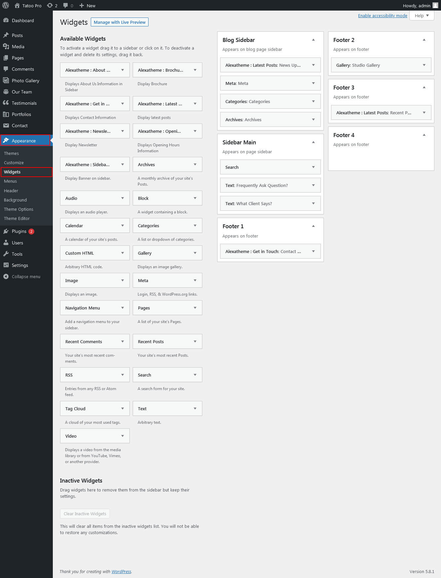Expand the Archives: Archives widget arrow

click(313, 120)
